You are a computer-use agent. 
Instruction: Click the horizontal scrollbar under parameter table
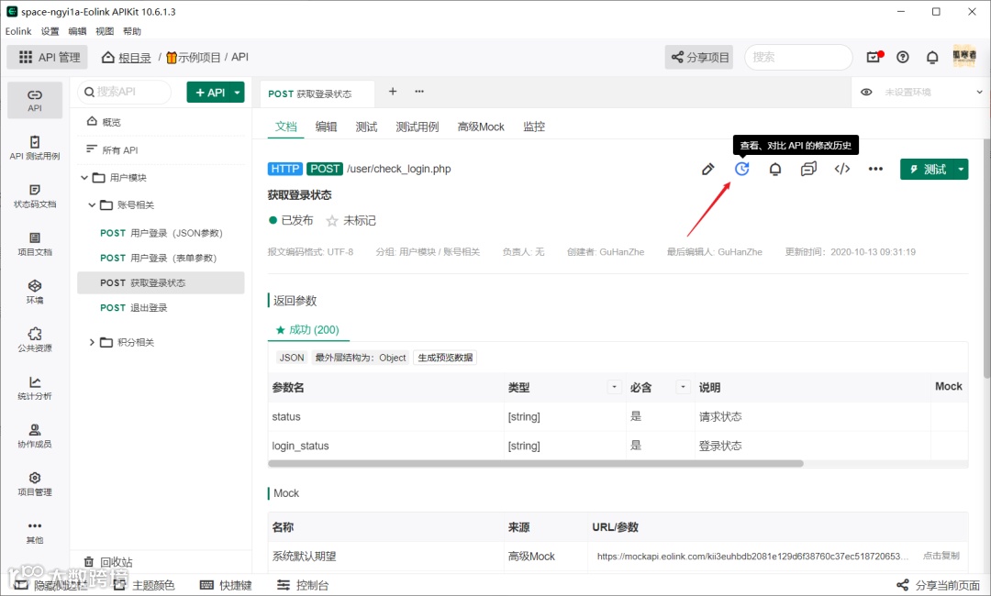535,463
